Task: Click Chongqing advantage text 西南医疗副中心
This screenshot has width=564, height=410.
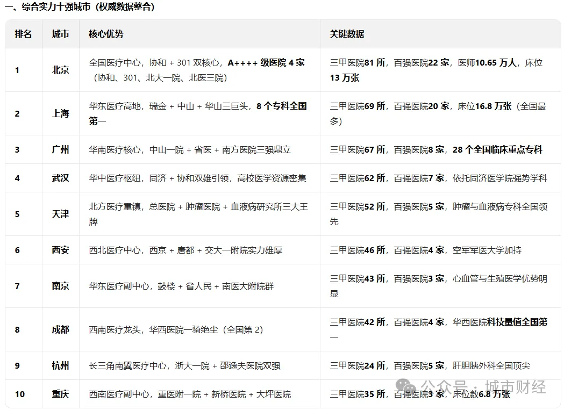Action: coord(119,394)
